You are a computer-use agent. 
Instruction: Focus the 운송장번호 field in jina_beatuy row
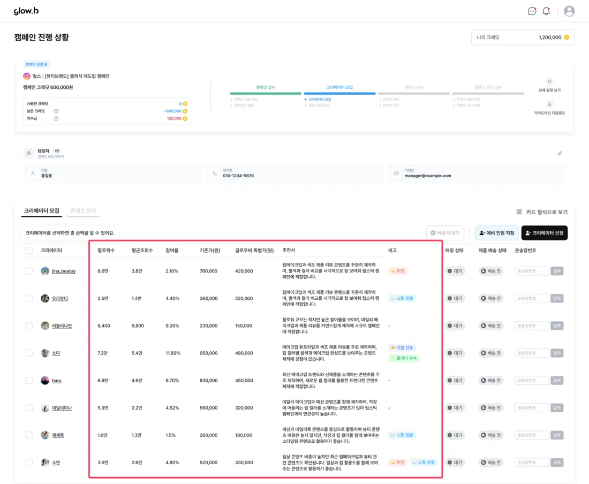point(532,271)
